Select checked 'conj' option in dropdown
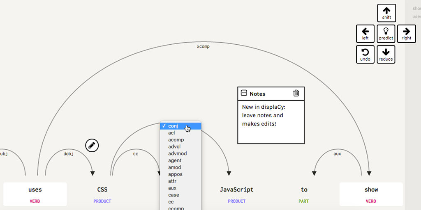 point(180,126)
